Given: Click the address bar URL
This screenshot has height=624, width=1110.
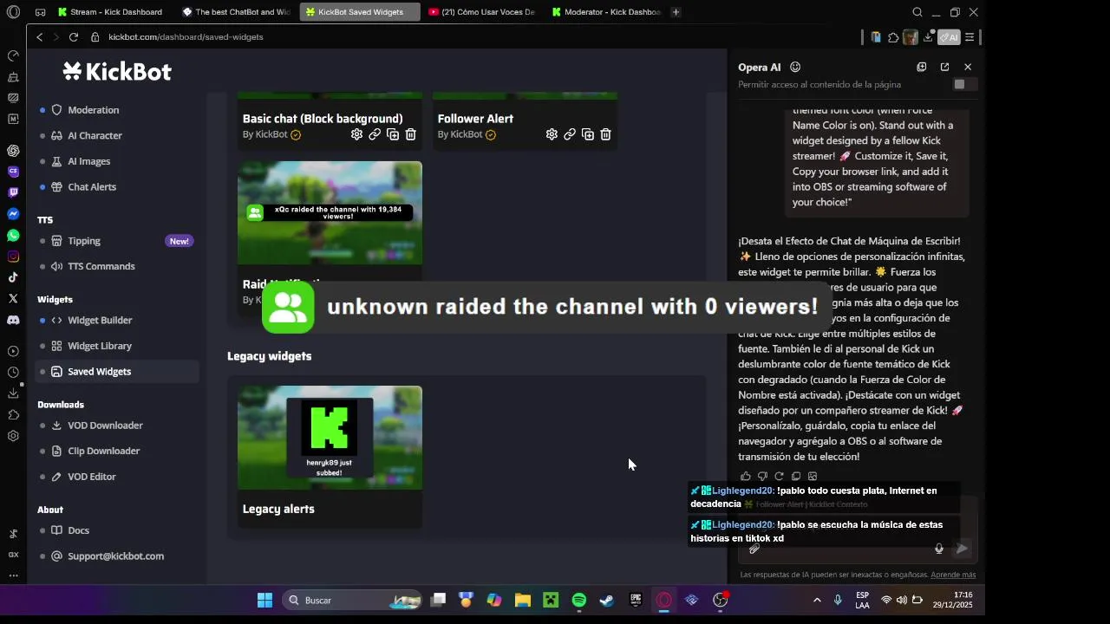Looking at the screenshot, I should (186, 37).
